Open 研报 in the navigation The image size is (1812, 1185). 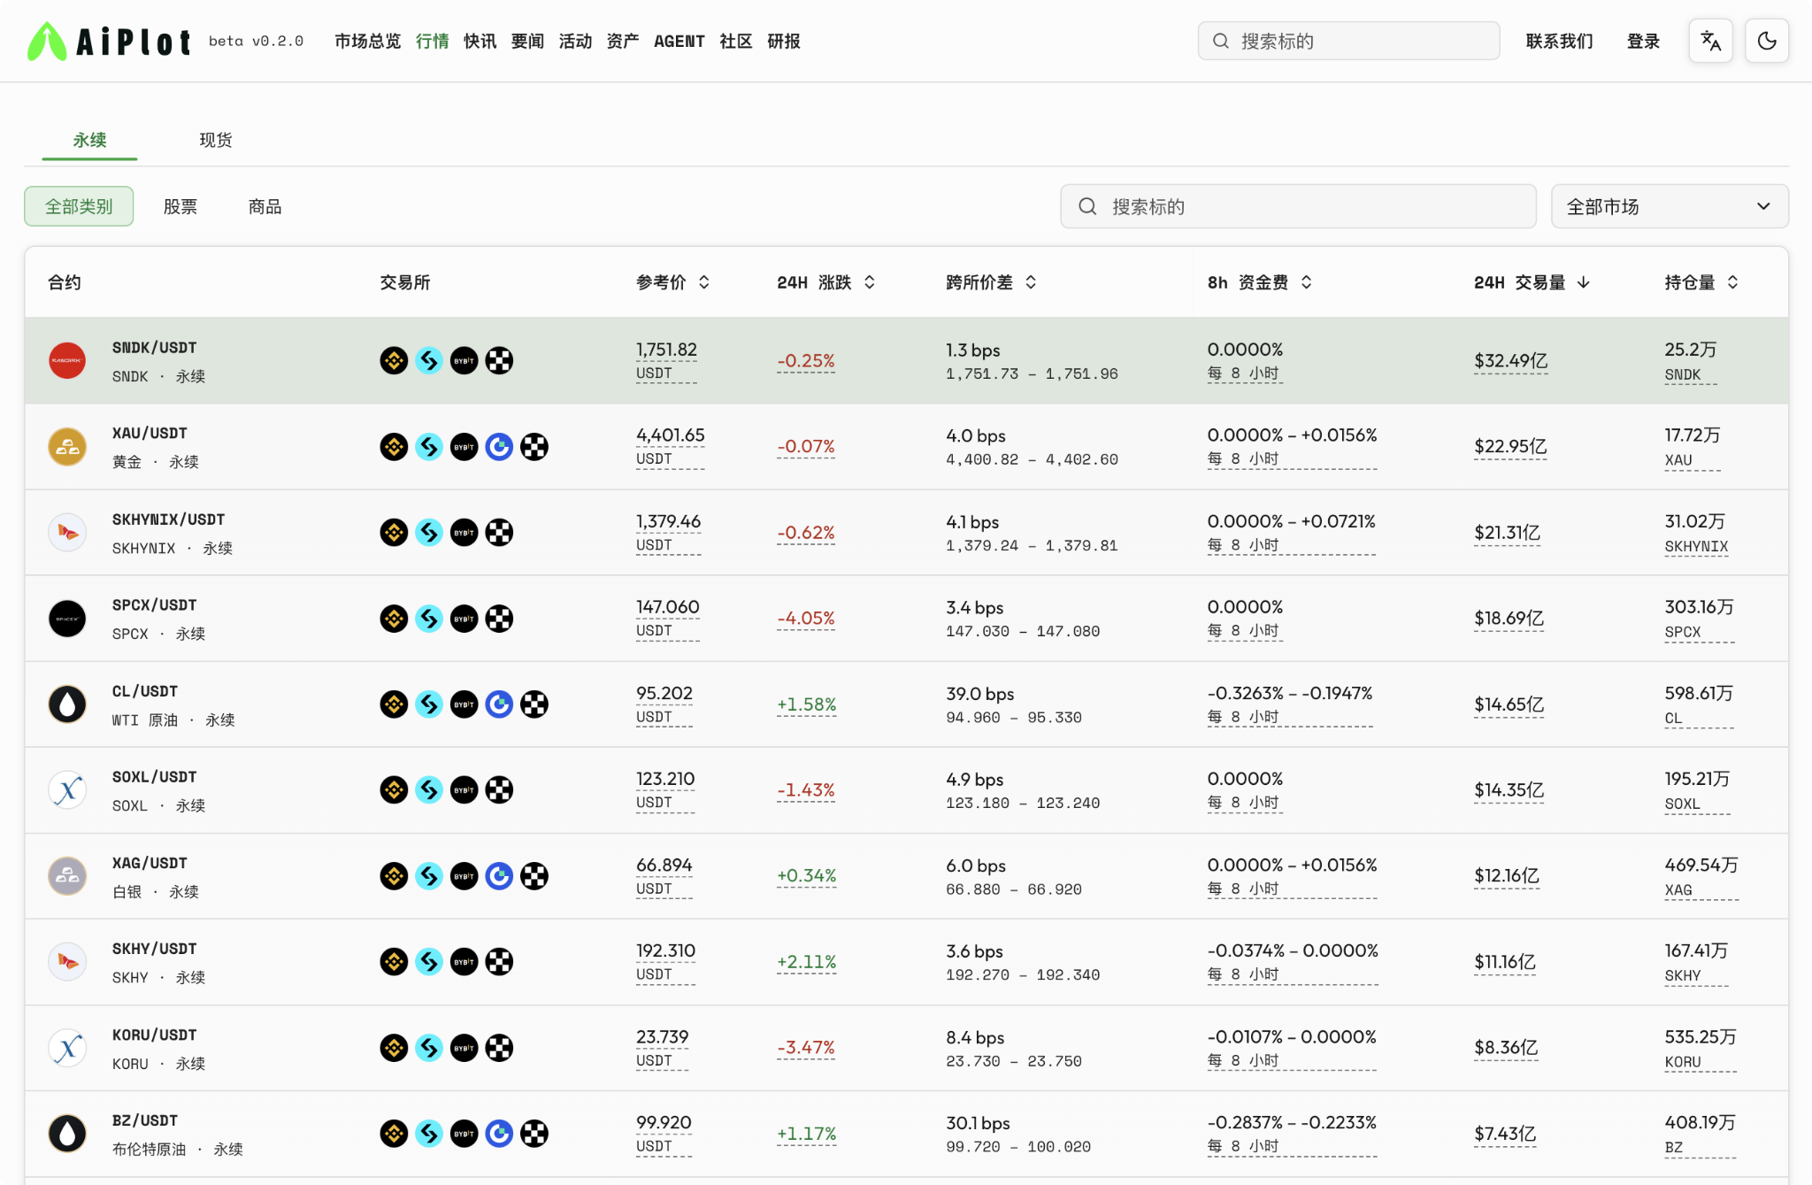point(784,41)
